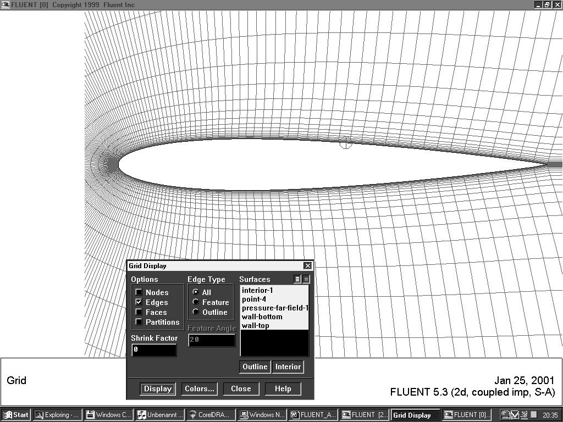Screen dimensions: 563x422
Task: Switch to the Windows N... taskbar item
Action: coord(263,415)
